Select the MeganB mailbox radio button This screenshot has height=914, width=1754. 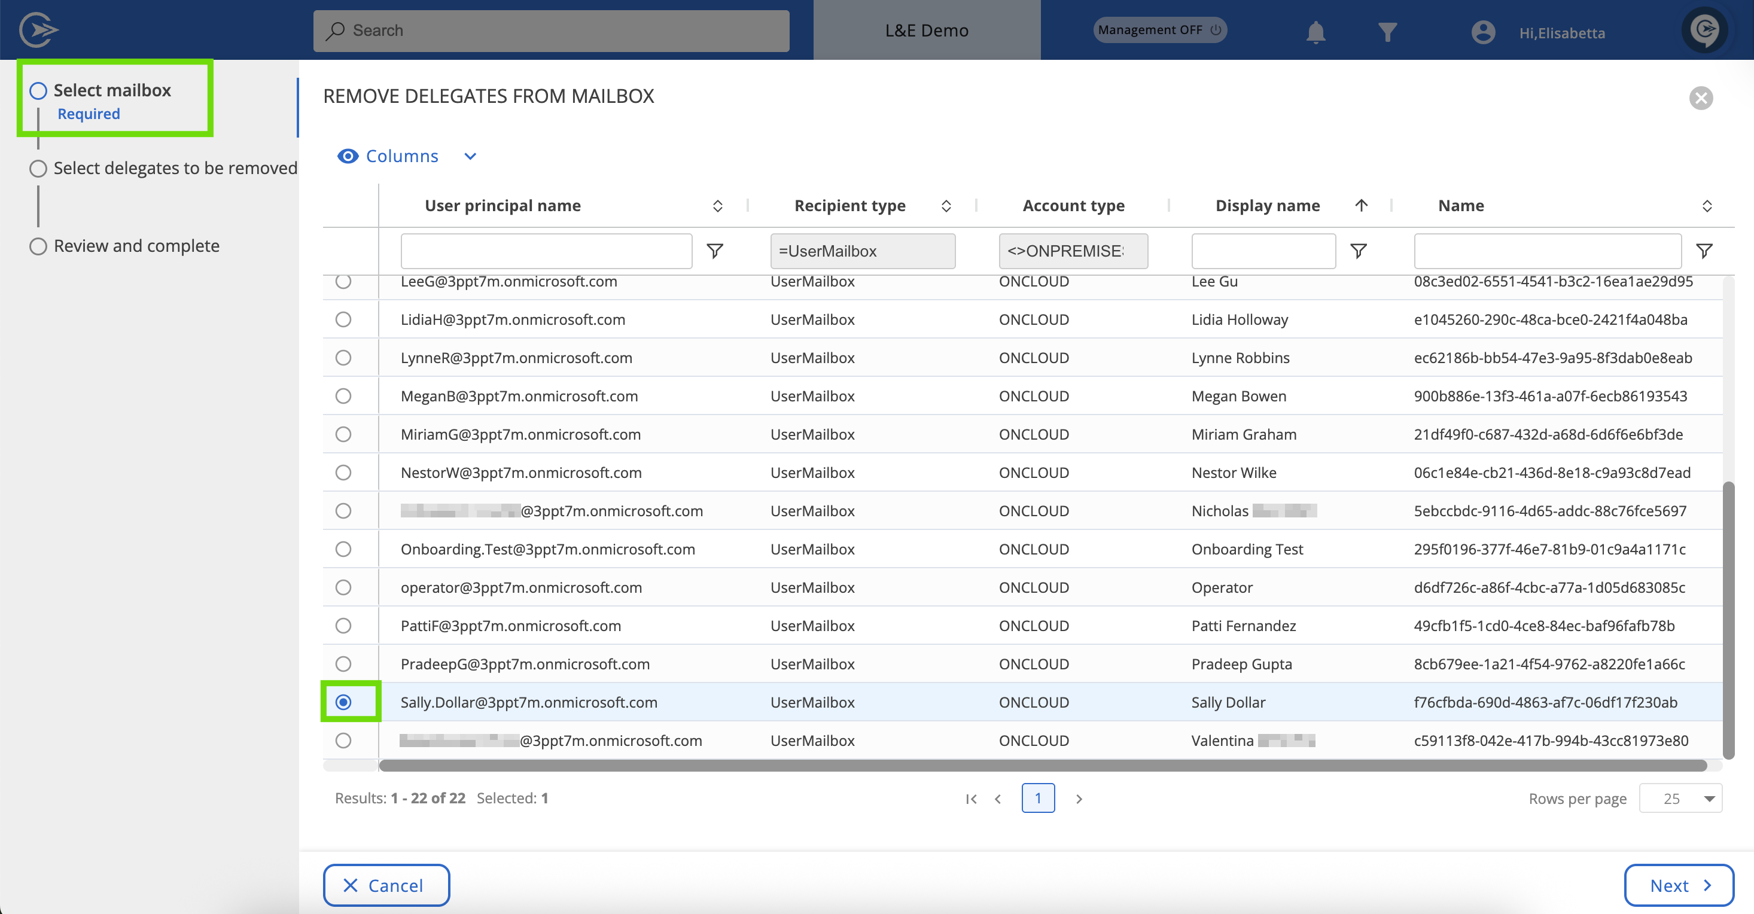pos(343,395)
